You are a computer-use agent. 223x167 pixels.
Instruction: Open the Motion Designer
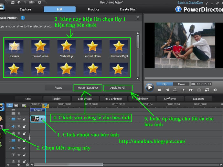[x=88, y=88]
